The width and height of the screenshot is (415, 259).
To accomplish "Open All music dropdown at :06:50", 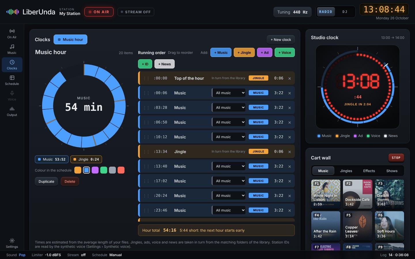I will tap(229, 122).
